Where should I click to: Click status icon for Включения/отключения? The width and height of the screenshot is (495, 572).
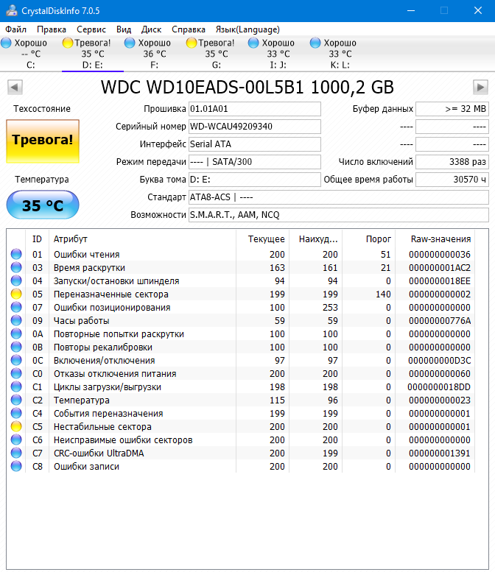[x=16, y=361]
